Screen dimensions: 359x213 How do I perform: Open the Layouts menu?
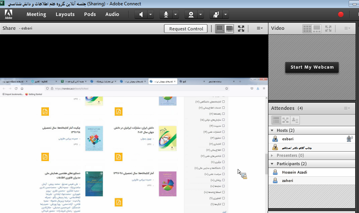pos(65,14)
